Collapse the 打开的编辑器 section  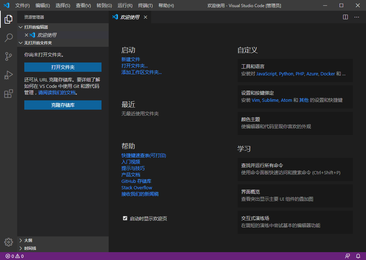pos(63,27)
